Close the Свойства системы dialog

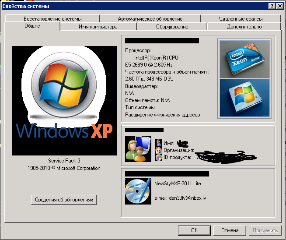pos(279,6)
